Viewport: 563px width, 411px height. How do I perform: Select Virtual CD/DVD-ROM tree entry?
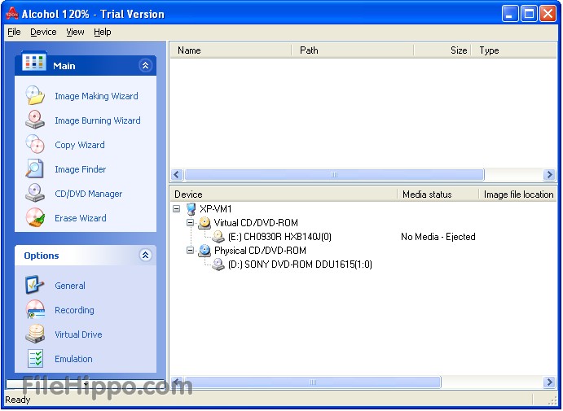point(256,223)
